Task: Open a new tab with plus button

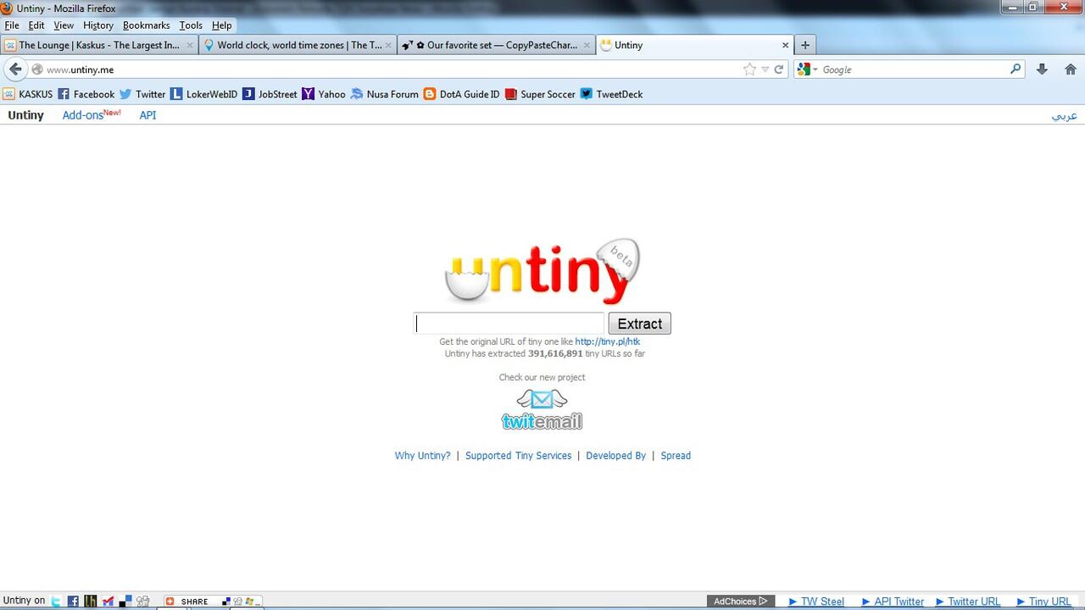Action: click(x=805, y=45)
